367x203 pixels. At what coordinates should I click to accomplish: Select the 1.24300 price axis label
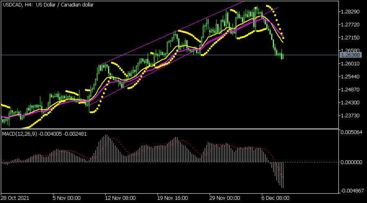point(350,103)
